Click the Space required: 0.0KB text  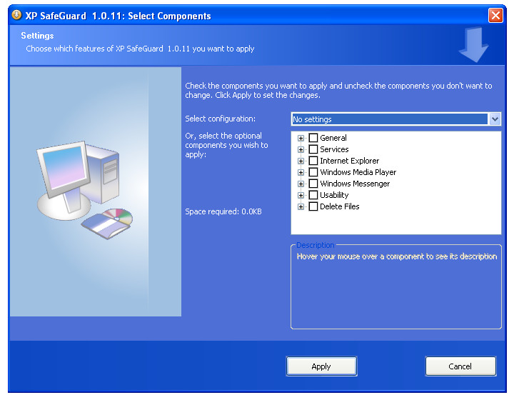pos(223,211)
